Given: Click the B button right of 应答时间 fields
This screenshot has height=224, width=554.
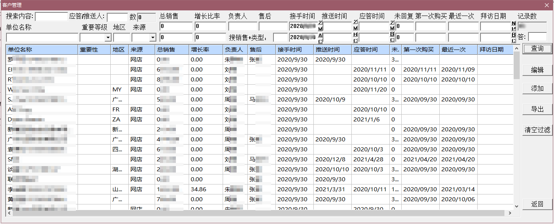Looking at the screenshot, I should pyautogui.click(x=392, y=35).
